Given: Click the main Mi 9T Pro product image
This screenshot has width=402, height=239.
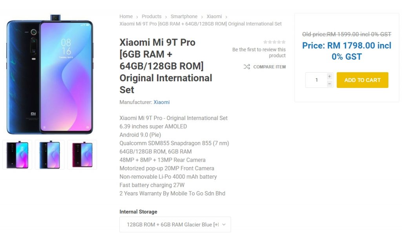Looking at the screenshot, I should click(x=50, y=75).
